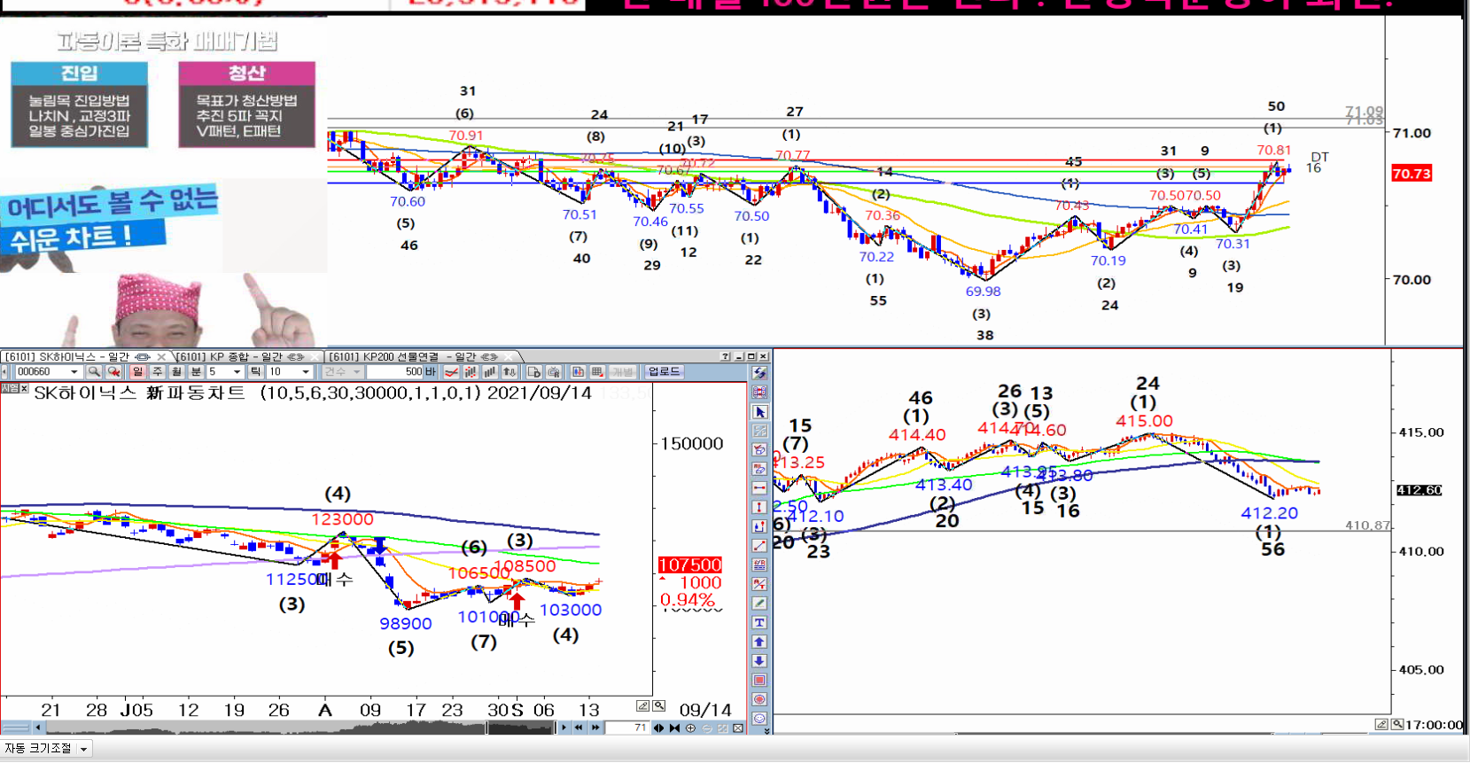The image size is (1470, 763).
Task: Click the blue down arrow marker tool
Action: (x=759, y=661)
